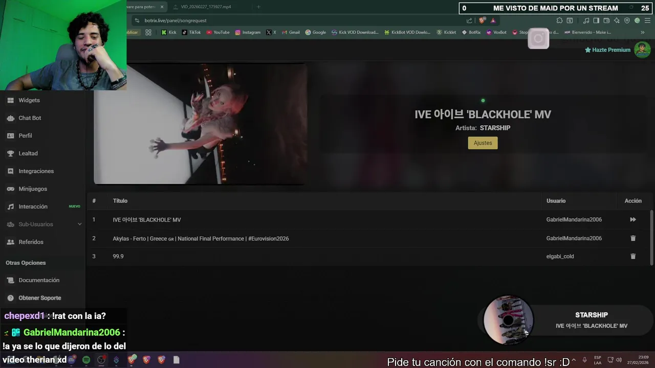
Task: Click the queue list scrollbar
Action: (651, 238)
